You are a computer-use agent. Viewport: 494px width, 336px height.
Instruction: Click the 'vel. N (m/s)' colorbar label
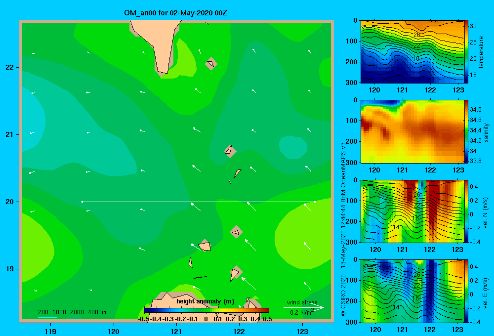[x=485, y=213]
